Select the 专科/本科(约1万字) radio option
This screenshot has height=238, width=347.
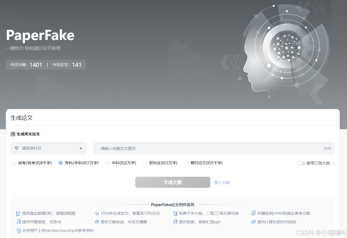(x=61, y=163)
